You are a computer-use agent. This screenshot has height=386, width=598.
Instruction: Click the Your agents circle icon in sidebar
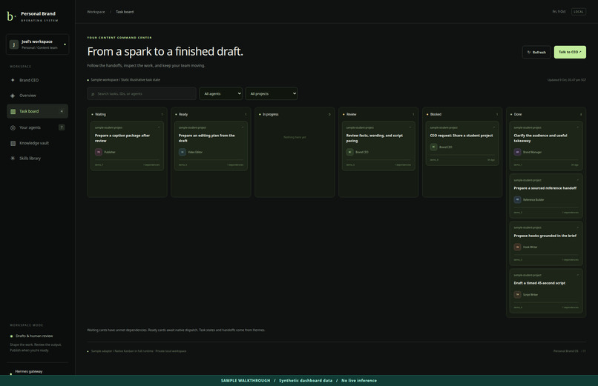[x=13, y=127]
